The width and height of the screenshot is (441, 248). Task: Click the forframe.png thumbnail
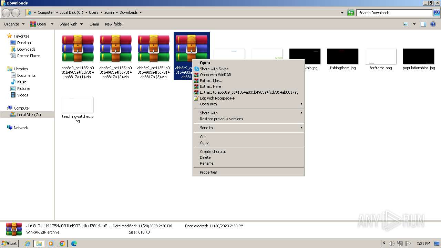[x=381, y=56]
